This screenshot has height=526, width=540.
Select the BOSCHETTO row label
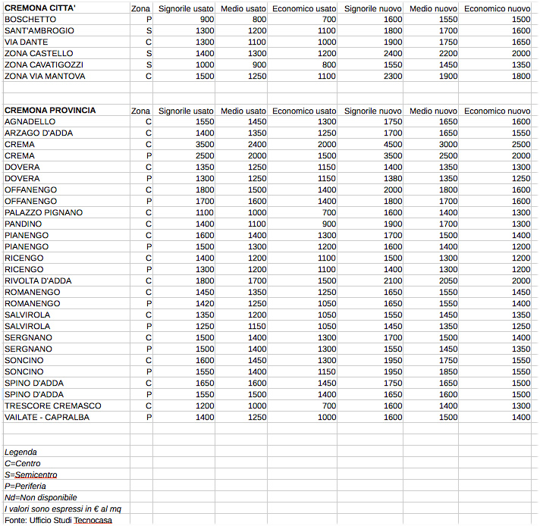[30, 19]
